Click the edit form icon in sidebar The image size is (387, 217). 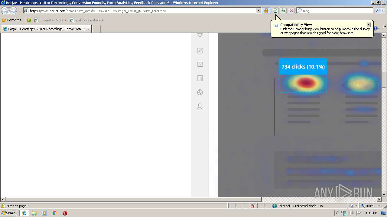click(200, 50)
